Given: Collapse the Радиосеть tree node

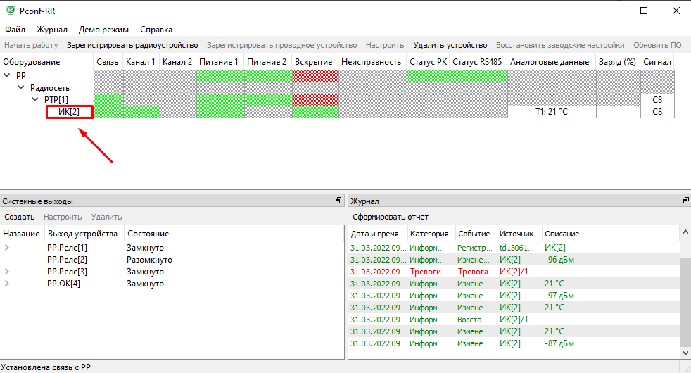Looking at the screenshot, I should click(22, 88).
